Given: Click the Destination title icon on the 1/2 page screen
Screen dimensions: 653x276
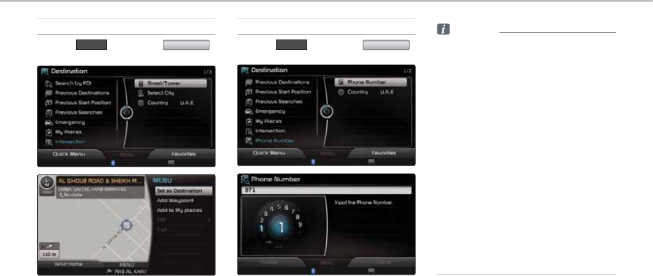Looking at the screenshot, I should 245,70.
